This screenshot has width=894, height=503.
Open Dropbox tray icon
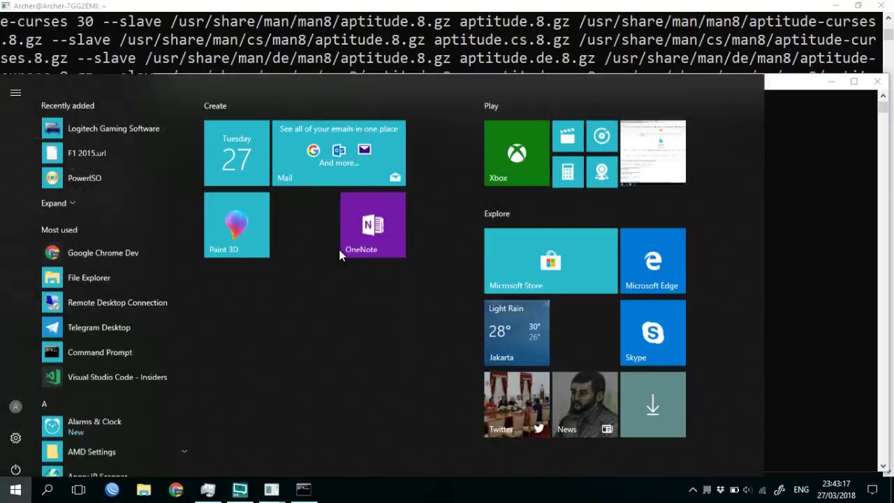click(721, 490)
